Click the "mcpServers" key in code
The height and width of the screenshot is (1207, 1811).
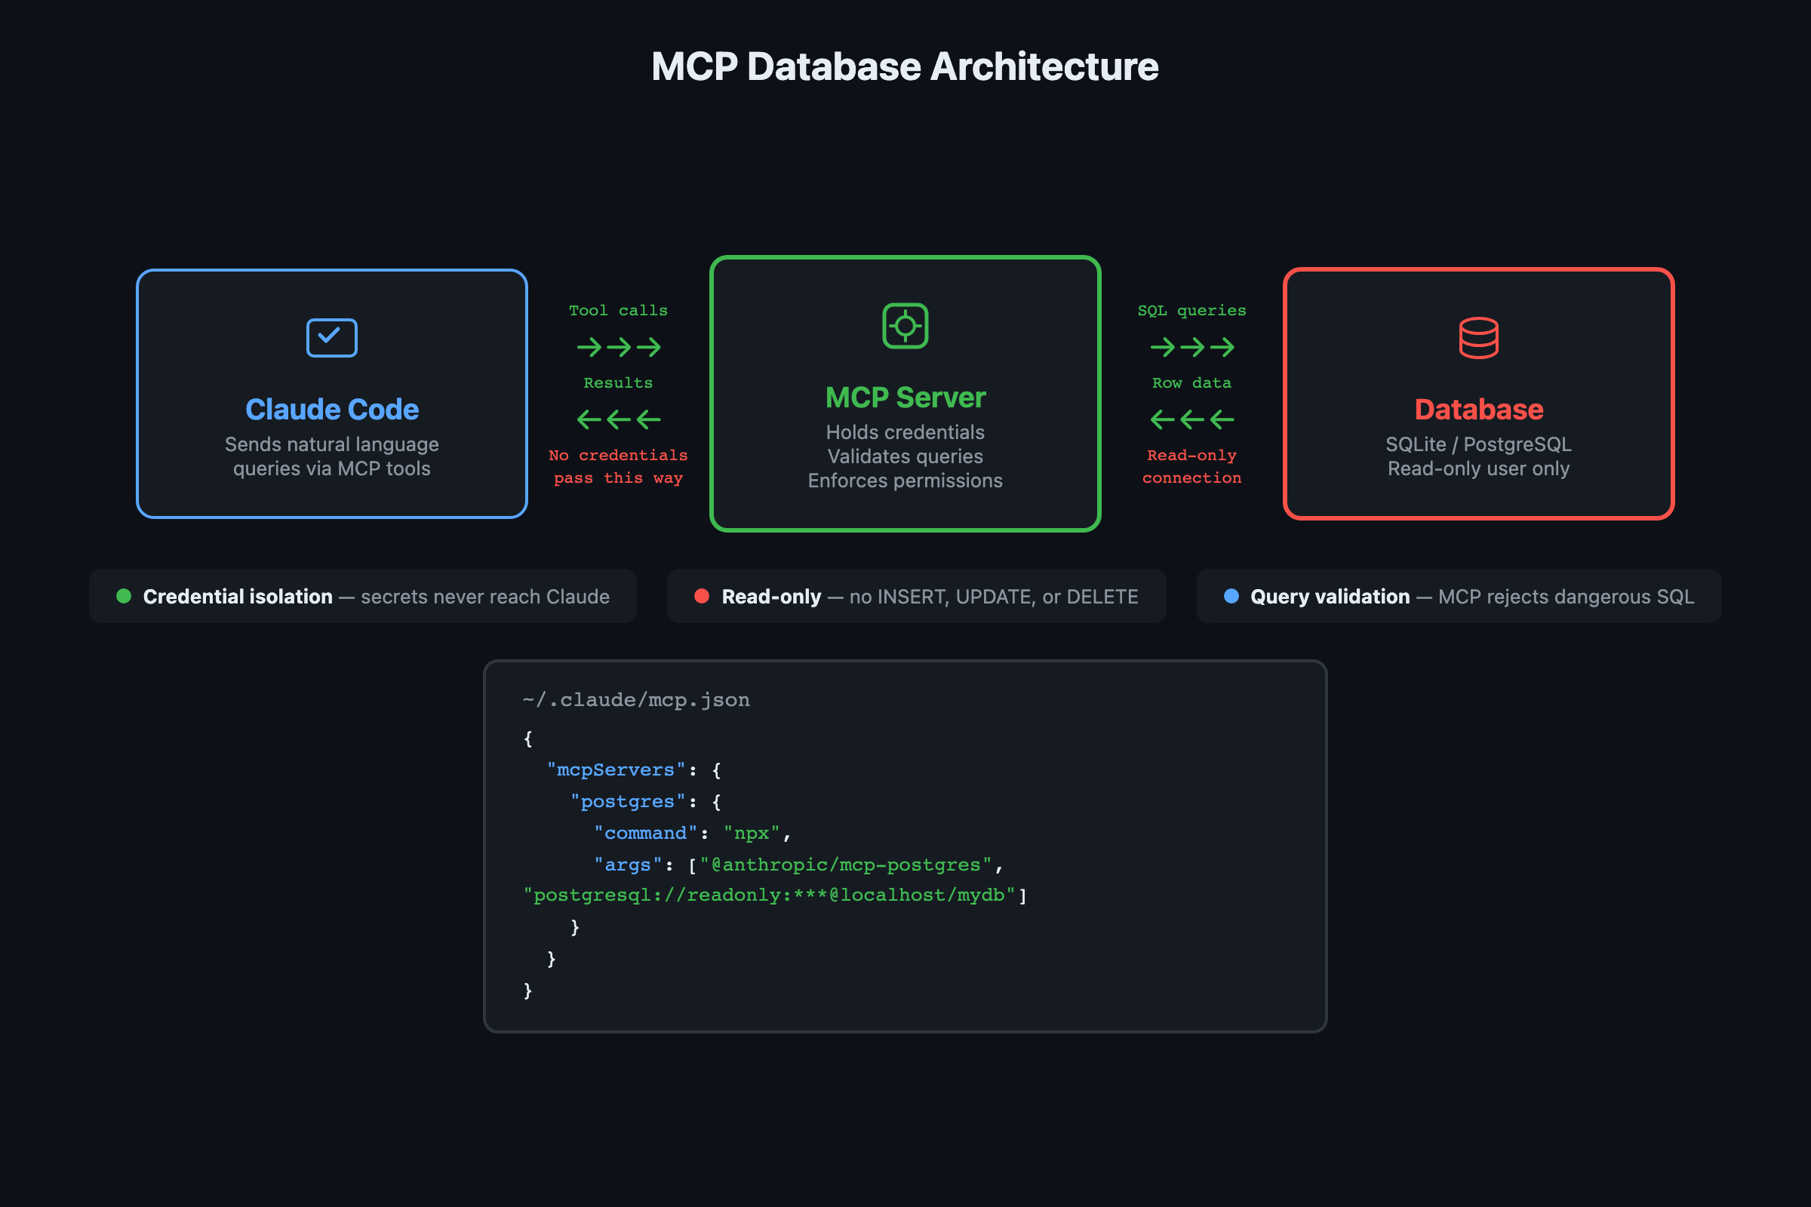[616, 769]
